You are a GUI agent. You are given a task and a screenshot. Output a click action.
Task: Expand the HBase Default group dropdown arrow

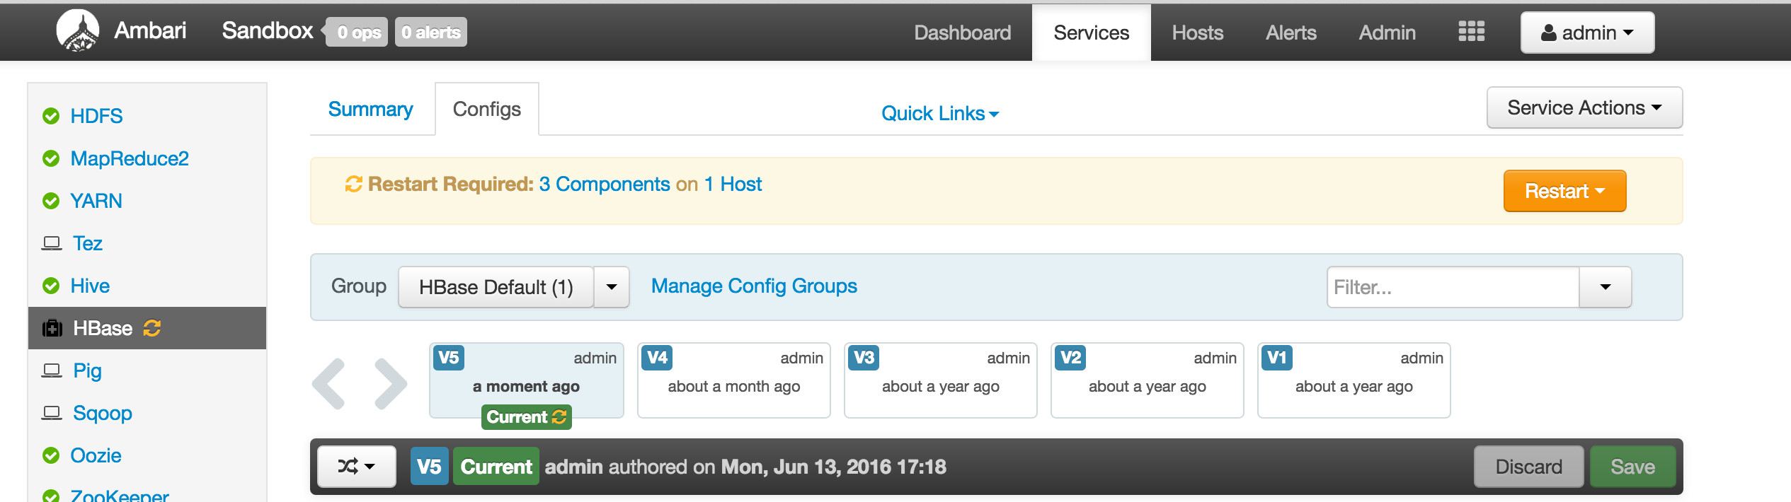pos(612,287)
